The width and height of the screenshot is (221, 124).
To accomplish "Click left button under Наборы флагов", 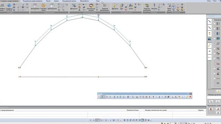I will click(x=211, y=102).
